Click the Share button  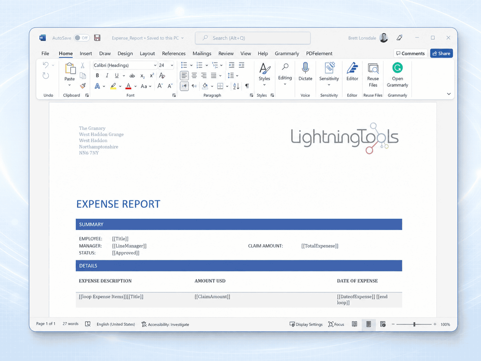coord(441,54)
